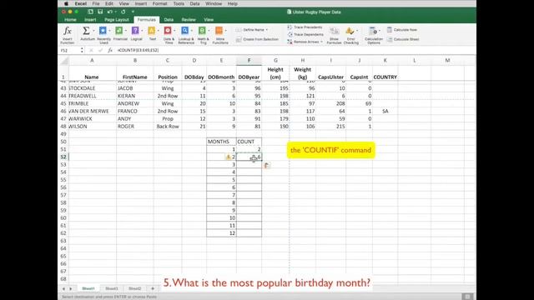534x300 pixels.
Task: Open the Paste Options icon near F53
Action: [267, 165]
